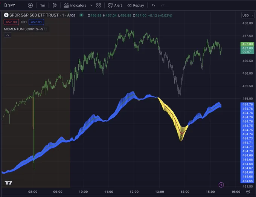This screenshot has width=256, height=197.
Task: Click the purple lightning go-to-realtime icon
Action: pos(221,185)
